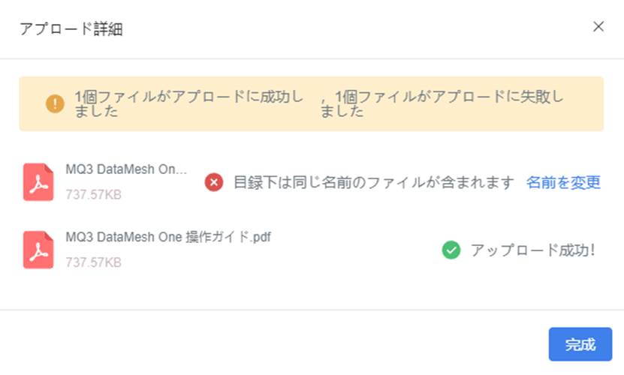
Task: Click the empty footer area left of 完成
Action: pos(300,344)
